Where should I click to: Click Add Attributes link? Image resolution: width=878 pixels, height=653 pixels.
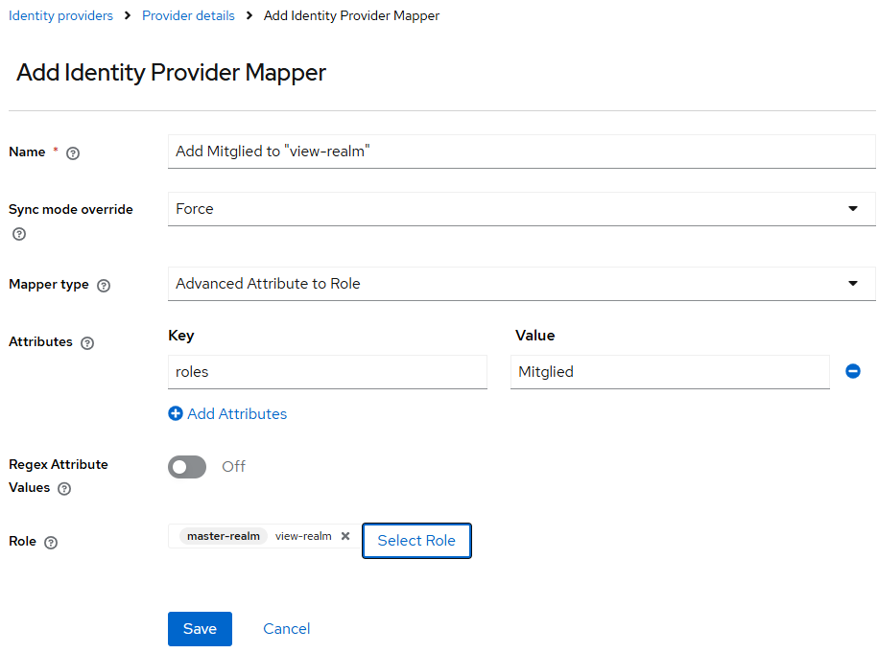[x=227, y=414]
